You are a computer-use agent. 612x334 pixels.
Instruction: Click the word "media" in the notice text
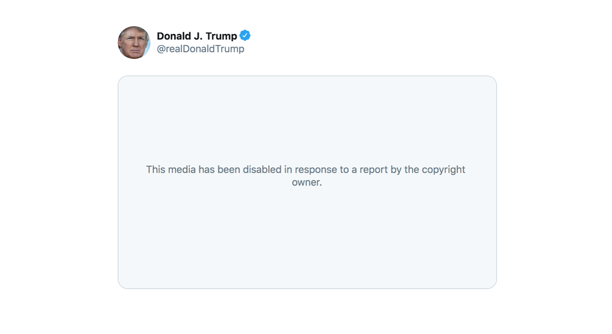point(182,169)
